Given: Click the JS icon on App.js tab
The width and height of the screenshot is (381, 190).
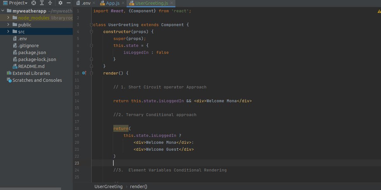Looking at the screenshot, I should [102, 3].
